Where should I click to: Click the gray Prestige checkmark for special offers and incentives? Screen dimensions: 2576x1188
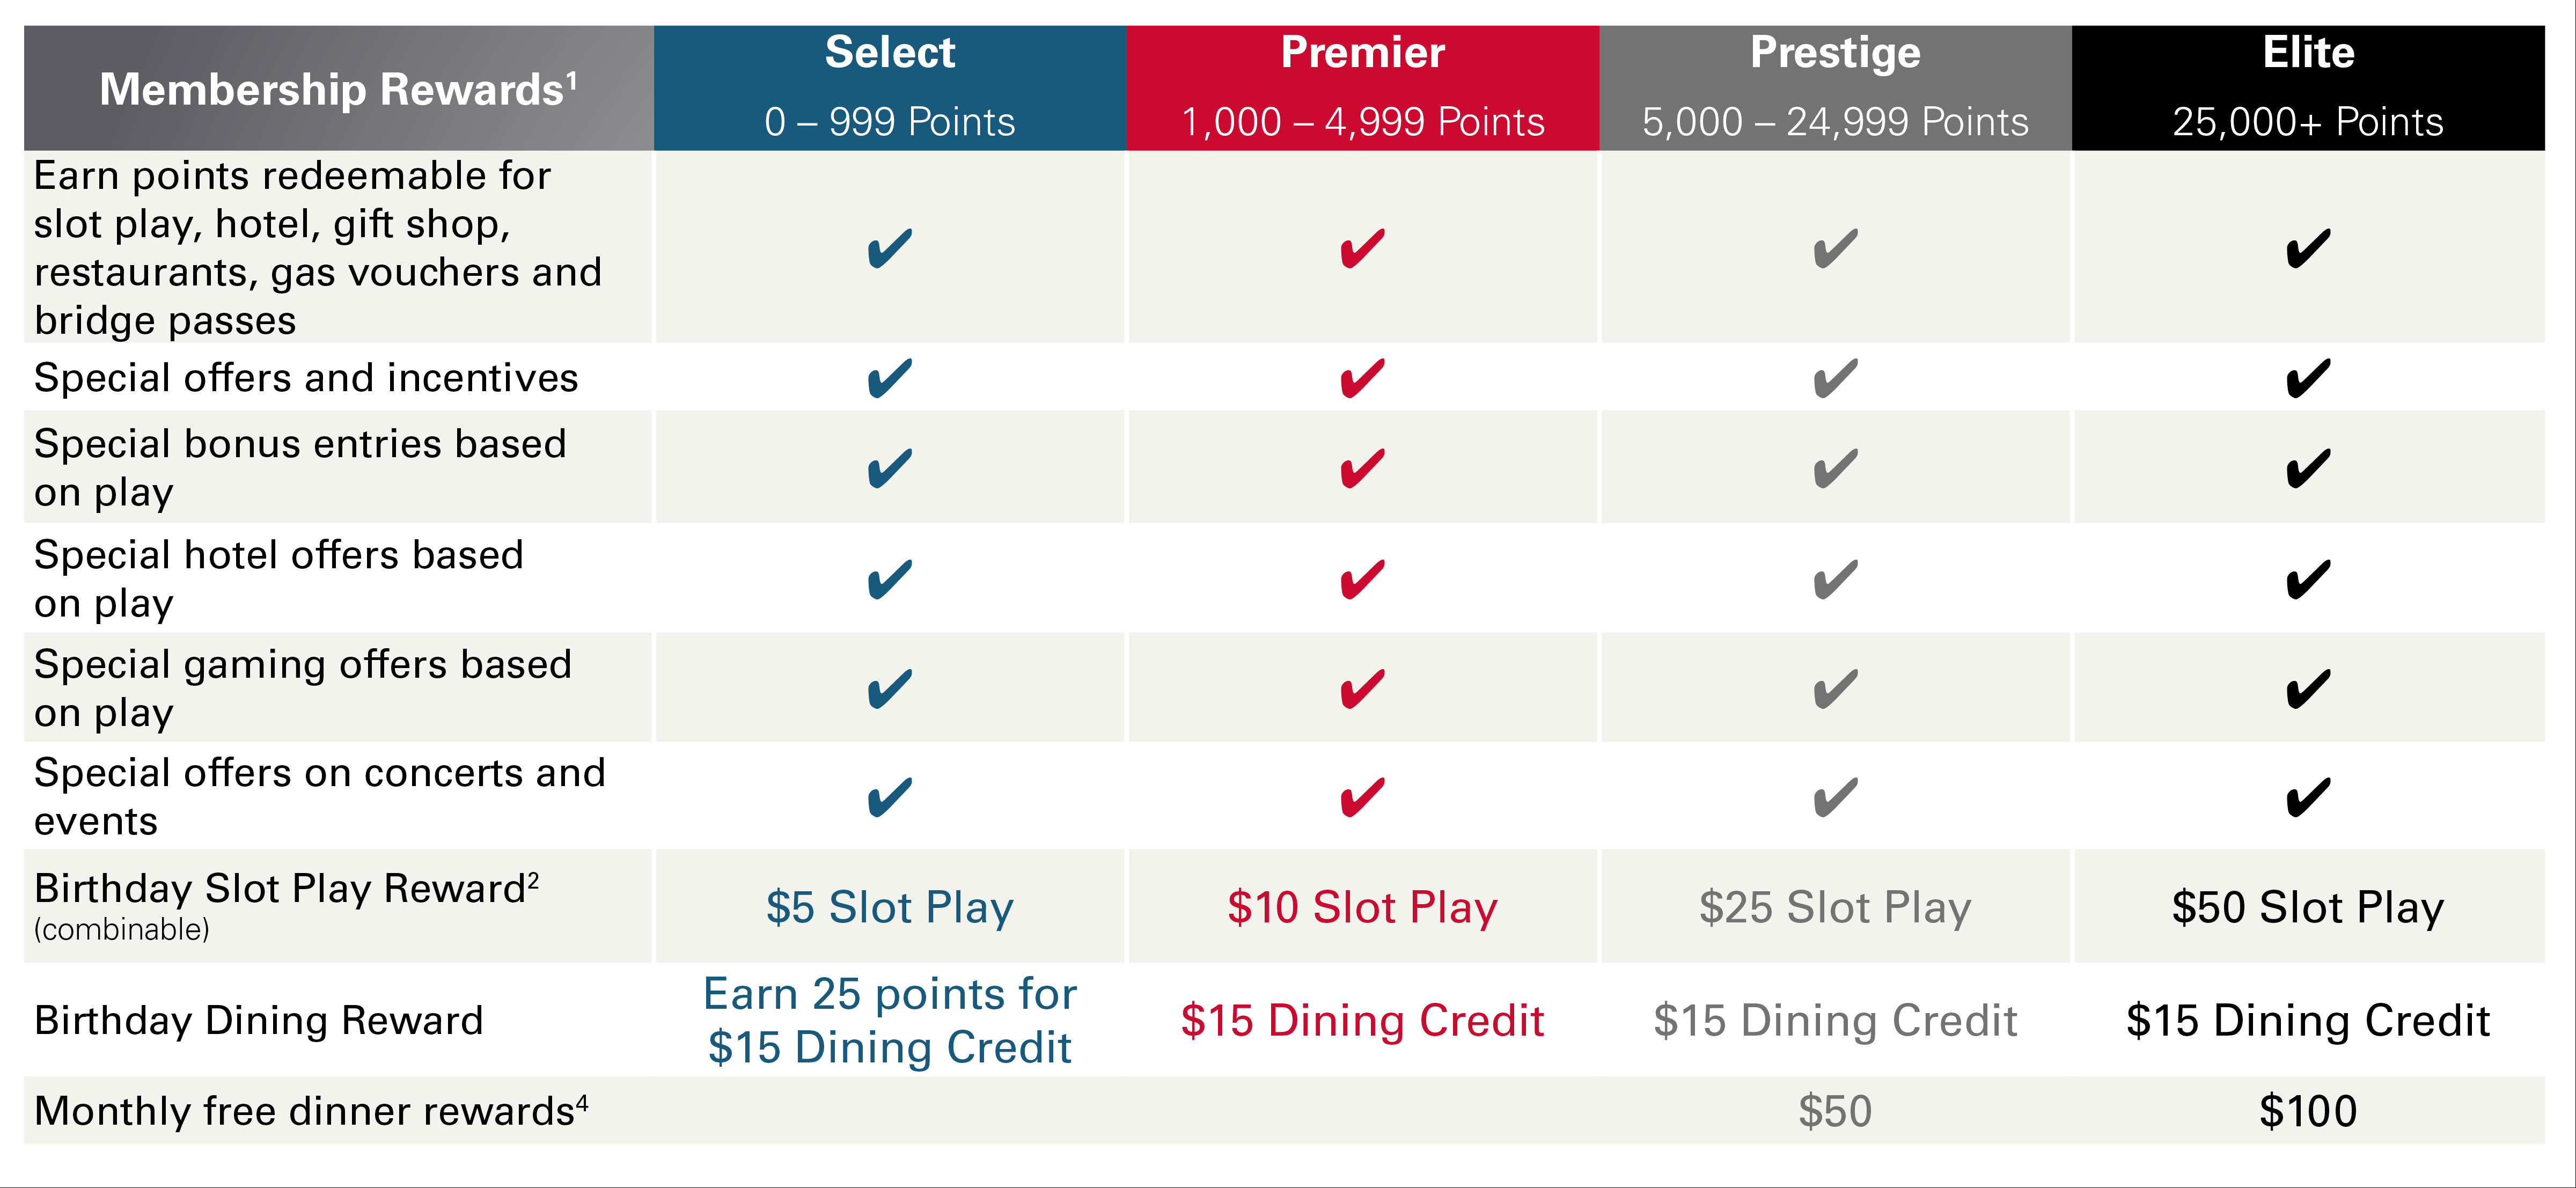pyautogui.click(x=1835, y=378)
